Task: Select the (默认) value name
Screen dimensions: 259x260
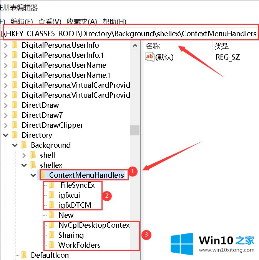Action: (164, 57)
